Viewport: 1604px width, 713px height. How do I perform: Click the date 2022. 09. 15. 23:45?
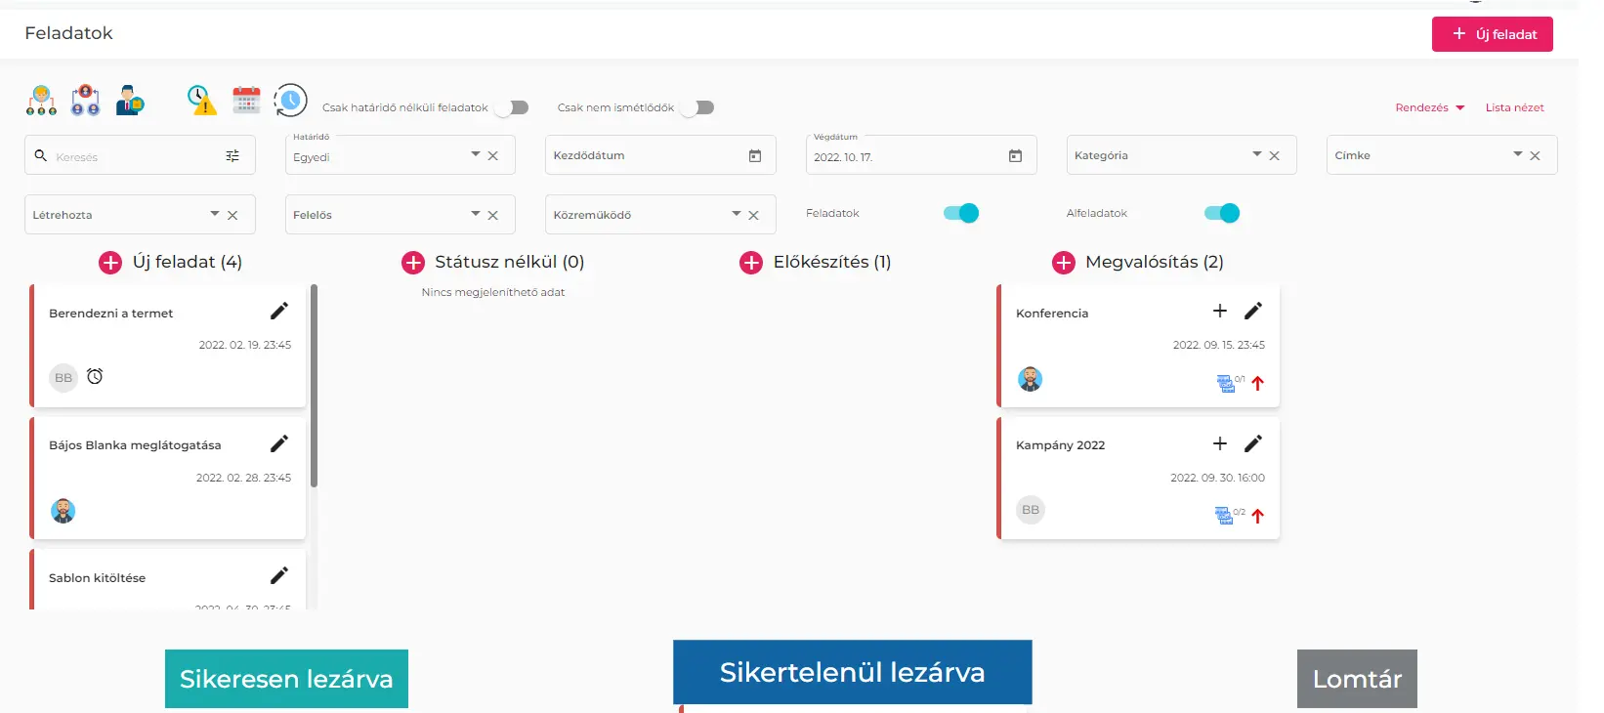pos(1218,345)
